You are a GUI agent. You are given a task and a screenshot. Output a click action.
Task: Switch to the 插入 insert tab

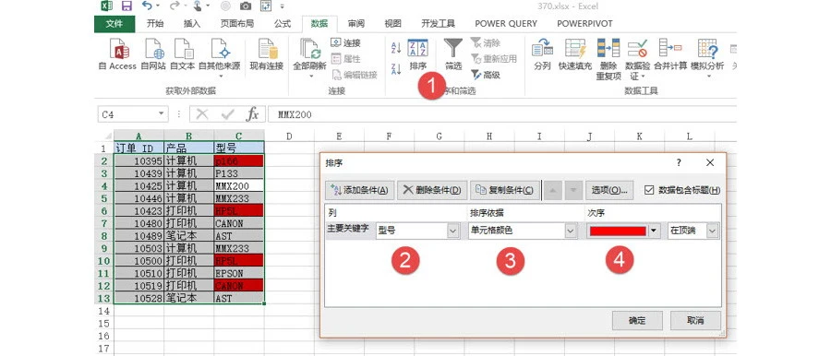point(192,24)
